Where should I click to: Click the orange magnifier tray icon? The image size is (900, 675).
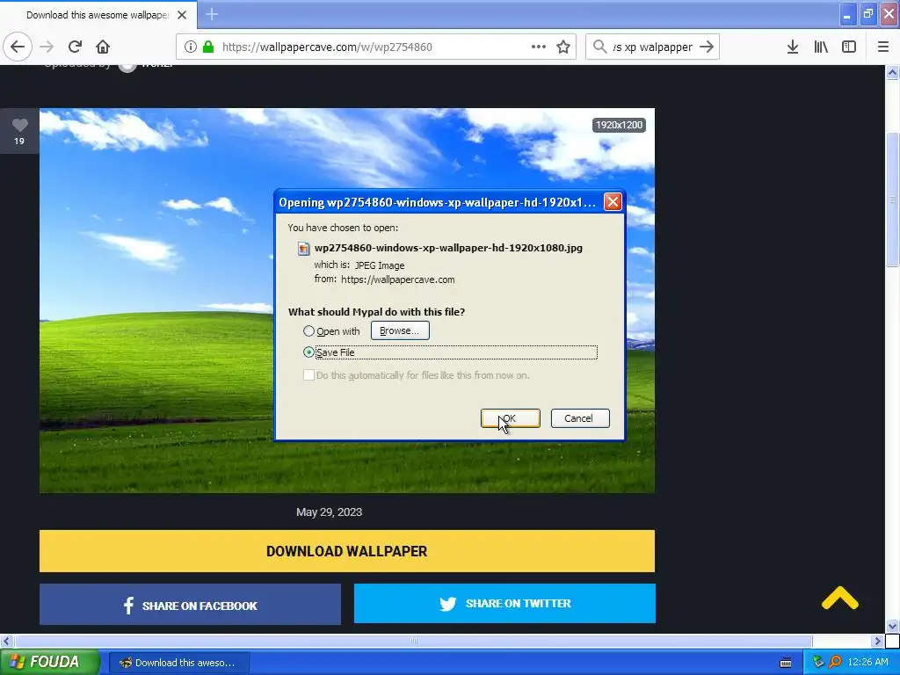(836, 663)
